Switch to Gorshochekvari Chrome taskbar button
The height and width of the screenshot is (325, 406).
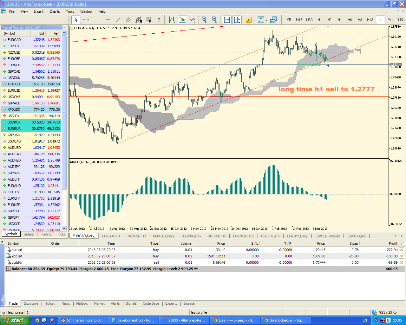285,320
